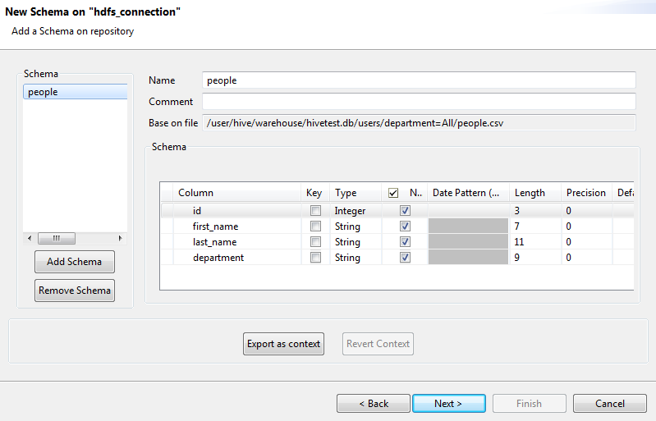Toggle the Key checkbox for department
656x421 pixels.
(x=315, y=258)
